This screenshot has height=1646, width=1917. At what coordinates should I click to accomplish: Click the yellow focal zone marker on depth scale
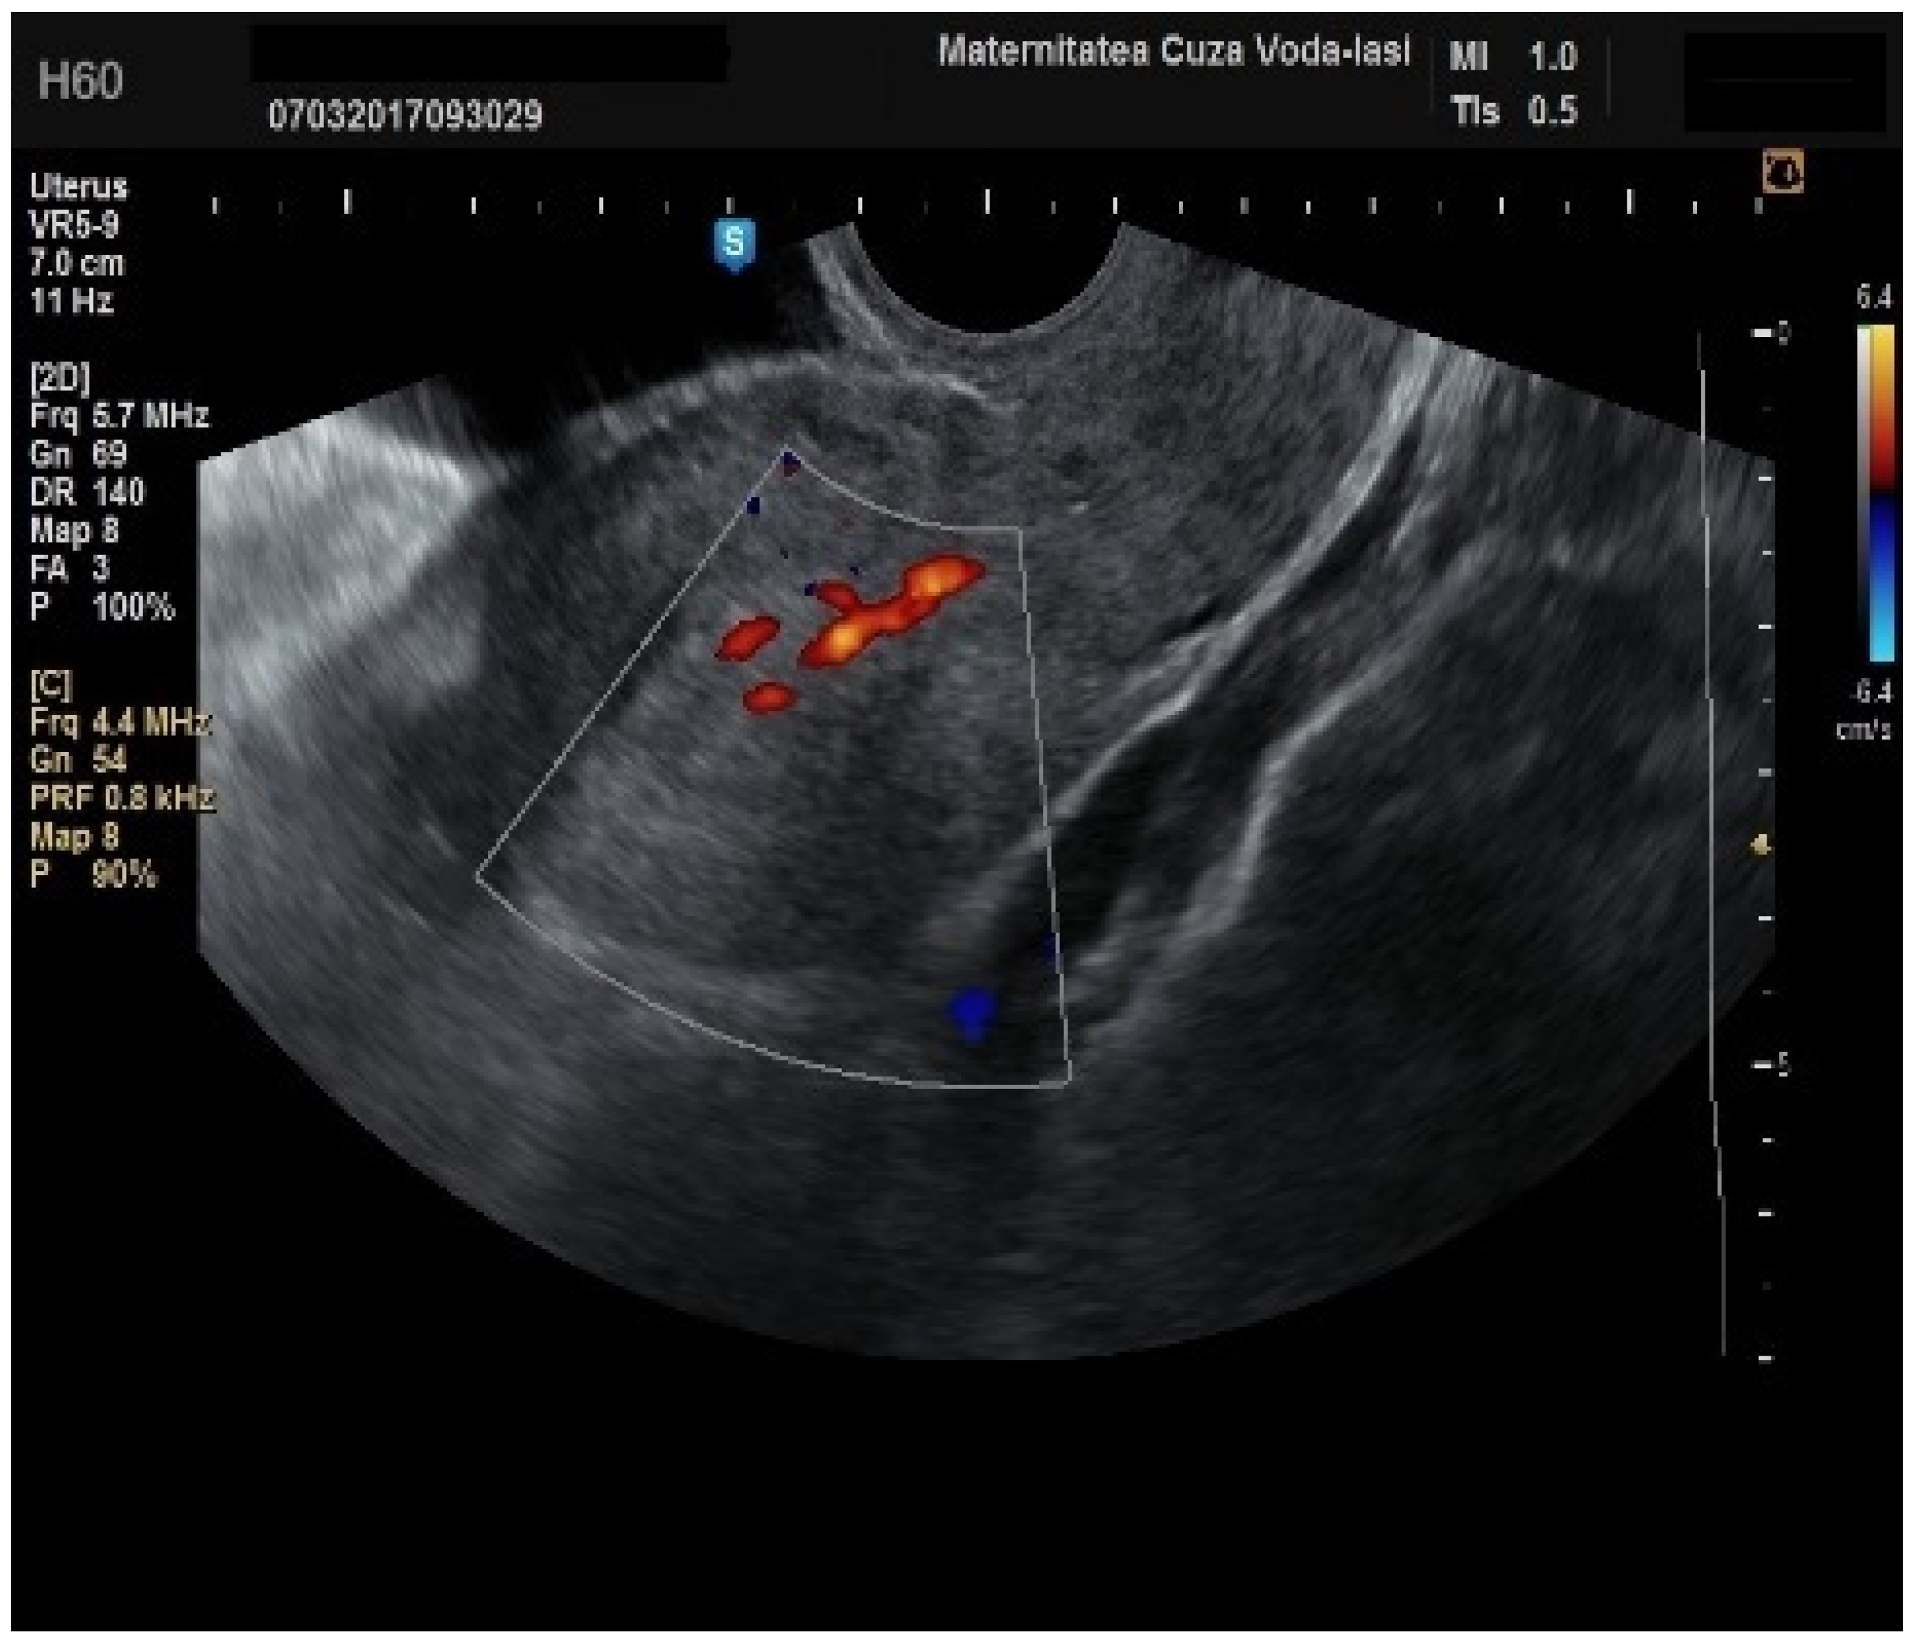point(1762,845)
